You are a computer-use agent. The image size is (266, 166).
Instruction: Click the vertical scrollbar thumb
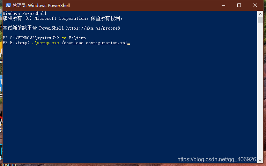click(260, 19)
